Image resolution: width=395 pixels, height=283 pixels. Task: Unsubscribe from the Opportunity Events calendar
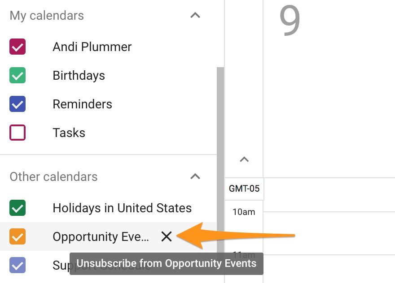(x=167, y=236)
